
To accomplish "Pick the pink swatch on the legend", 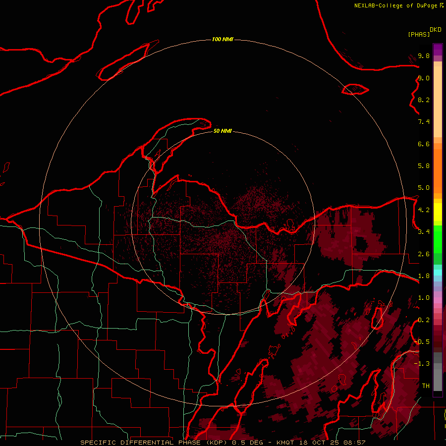I will click(x=438, y=300).
